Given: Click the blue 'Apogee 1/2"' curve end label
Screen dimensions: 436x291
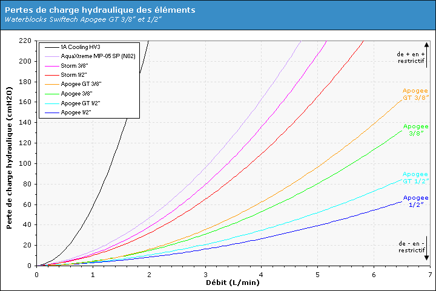Looking at the screenshot, I should coord(416,201).
